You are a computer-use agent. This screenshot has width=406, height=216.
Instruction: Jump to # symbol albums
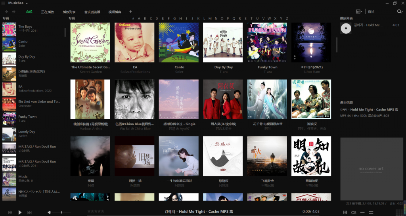(x=133, y=19)
